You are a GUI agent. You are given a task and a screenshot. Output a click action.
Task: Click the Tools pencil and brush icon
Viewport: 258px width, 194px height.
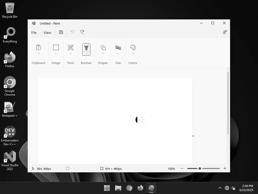[x=71, y=47]
